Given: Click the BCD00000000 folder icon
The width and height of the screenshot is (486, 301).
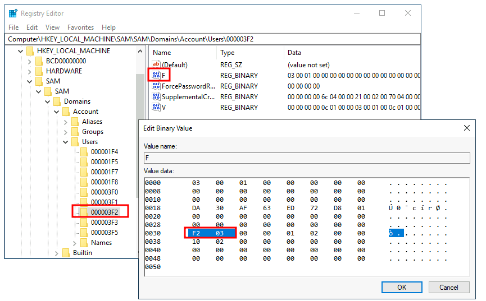Looking at the screenshot, I should pos(39,61).
